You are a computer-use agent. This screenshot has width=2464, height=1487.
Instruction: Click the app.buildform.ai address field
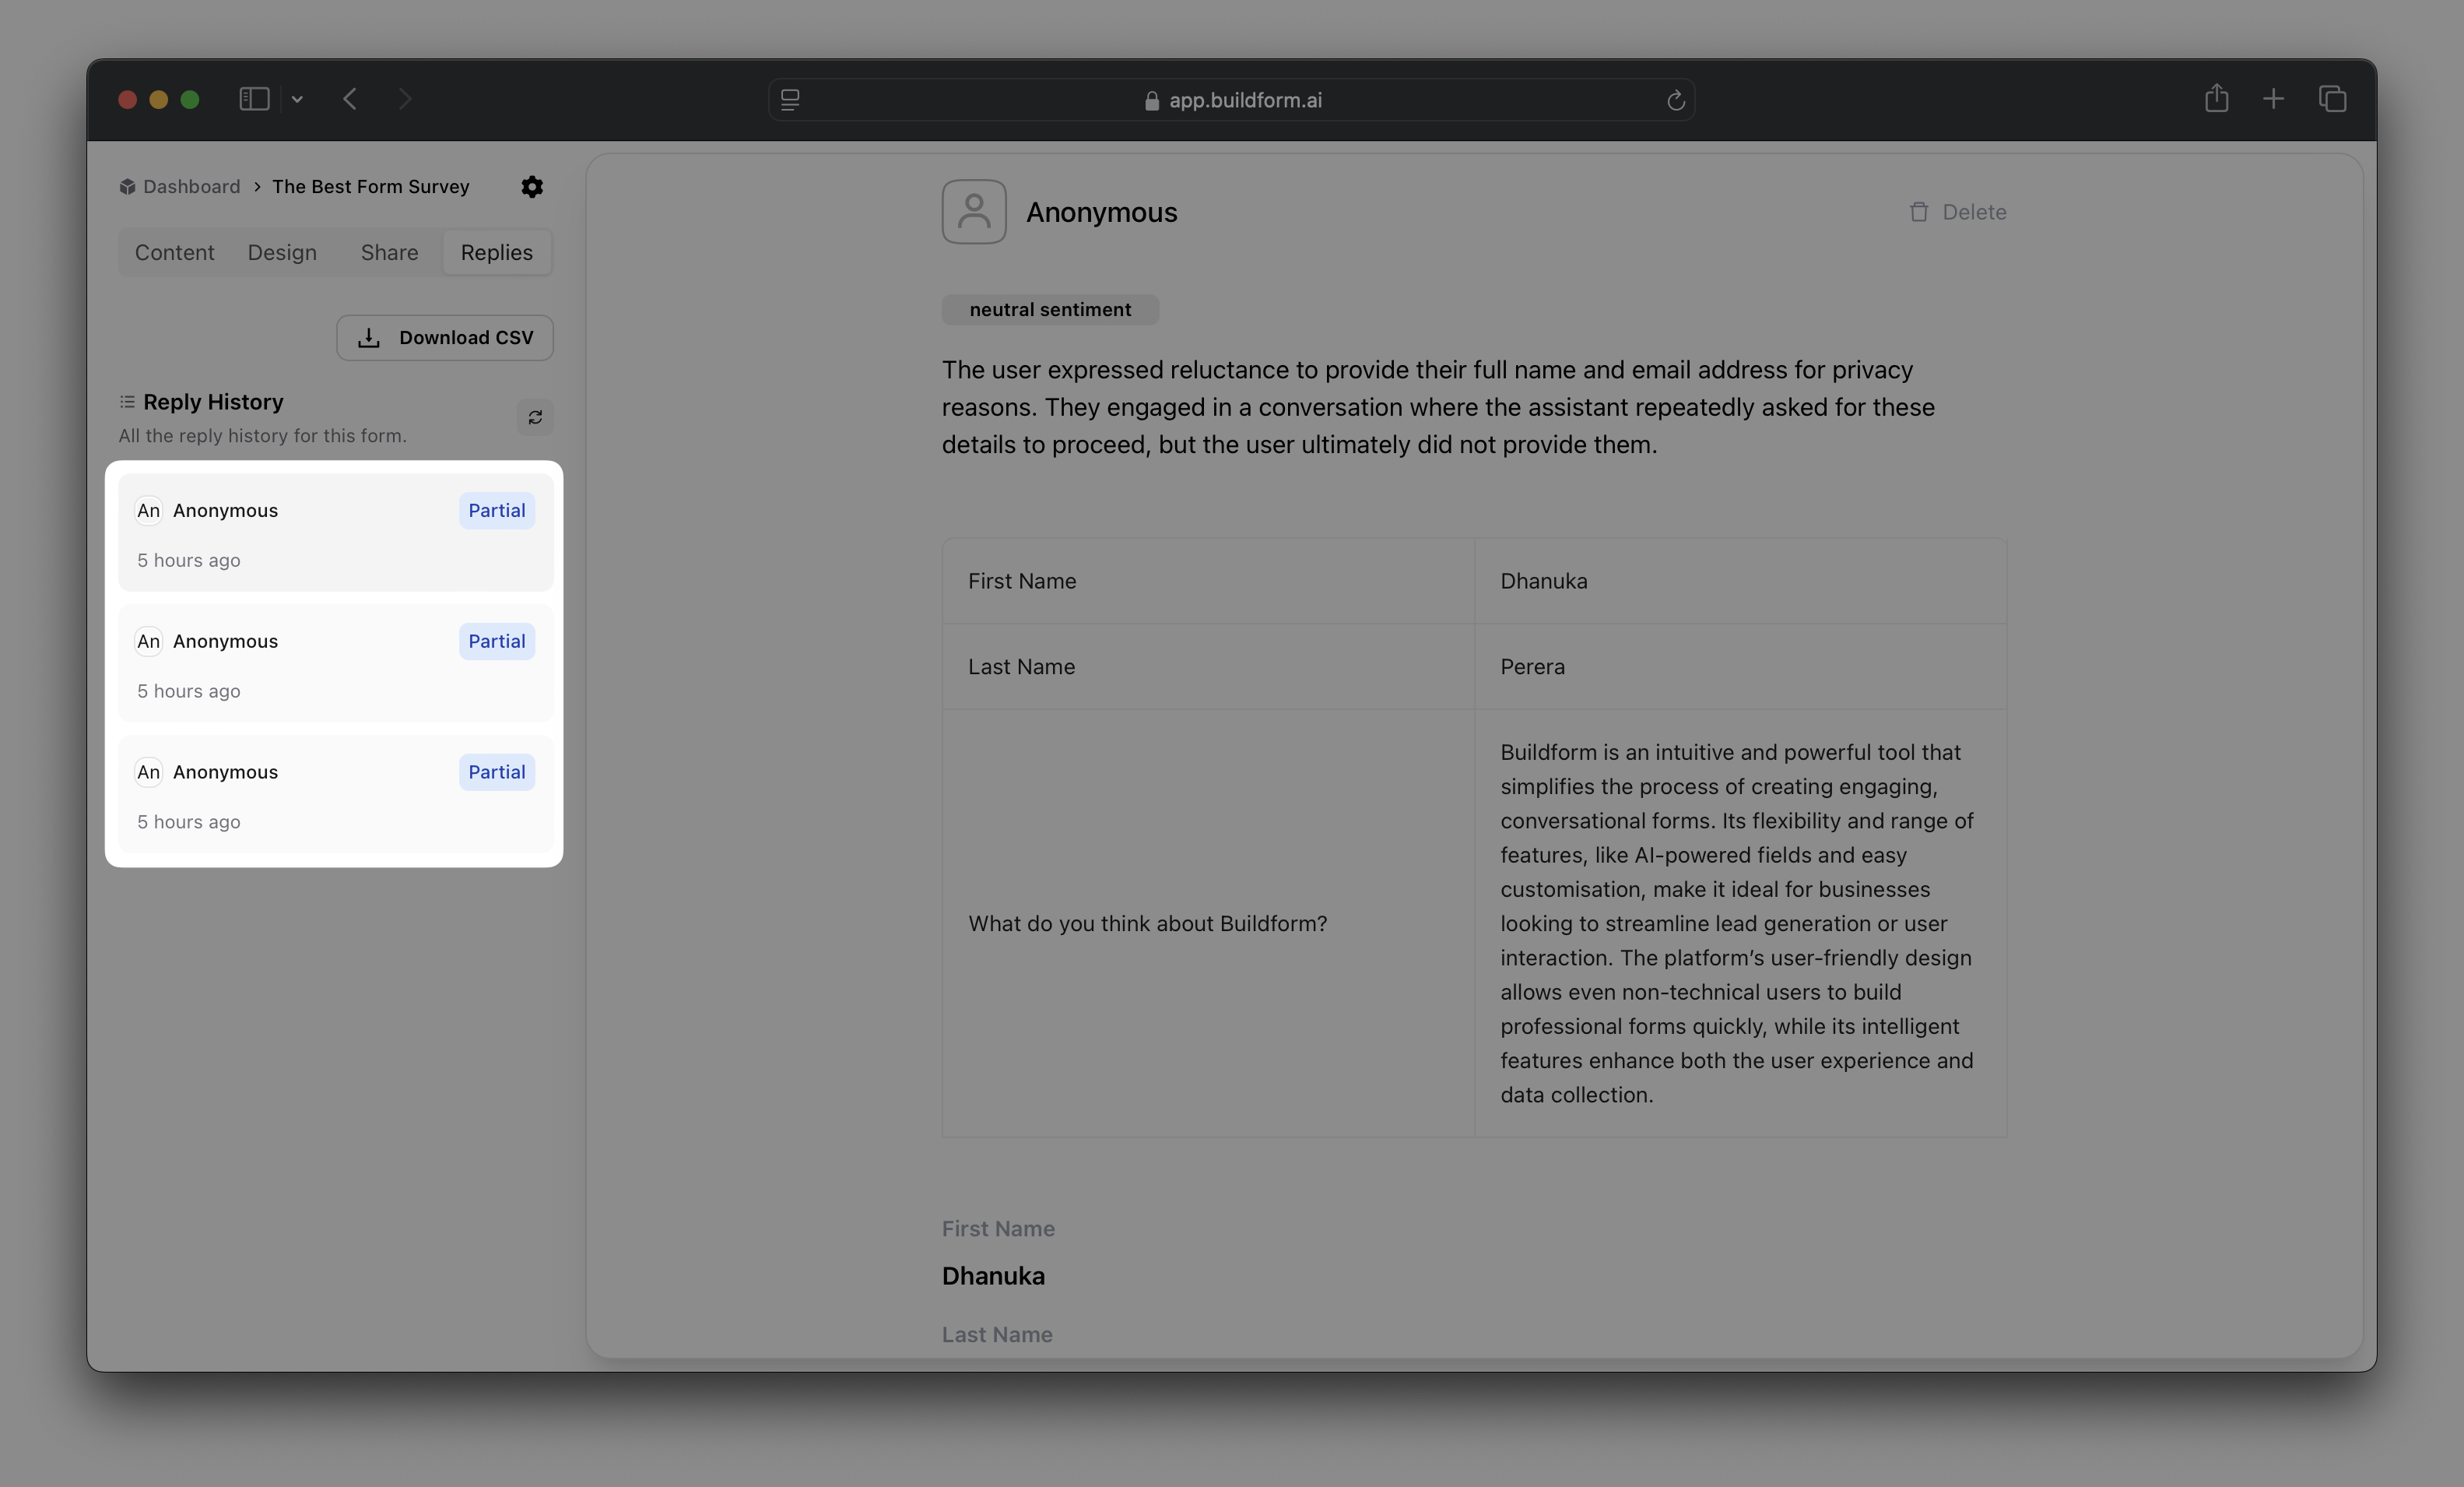click(x=1232, y=100)
